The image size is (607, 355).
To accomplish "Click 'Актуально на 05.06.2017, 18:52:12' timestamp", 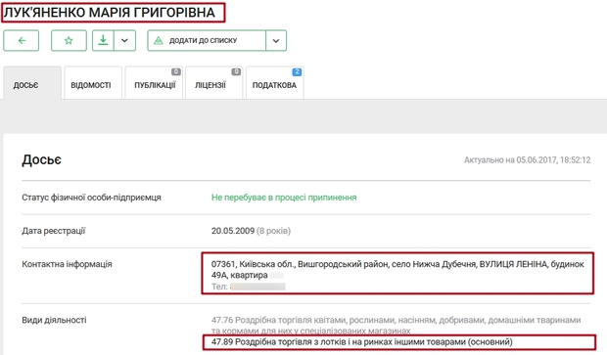I will 528,159.
